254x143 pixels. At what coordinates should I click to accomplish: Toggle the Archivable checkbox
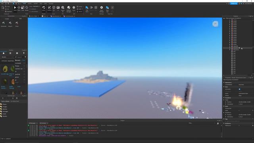pos(240,89)
